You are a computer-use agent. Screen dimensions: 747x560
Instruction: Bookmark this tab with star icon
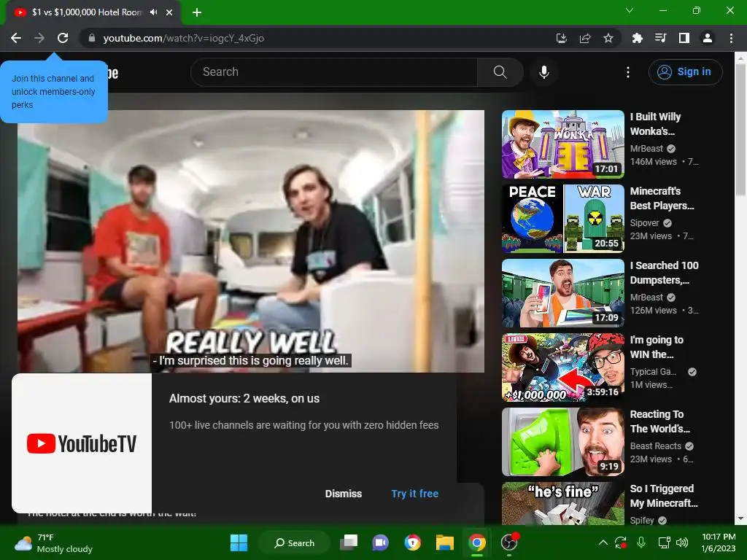(x=608, y=38)
